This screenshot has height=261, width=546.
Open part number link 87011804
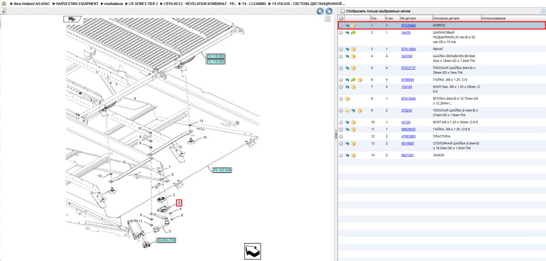[408, 50]
